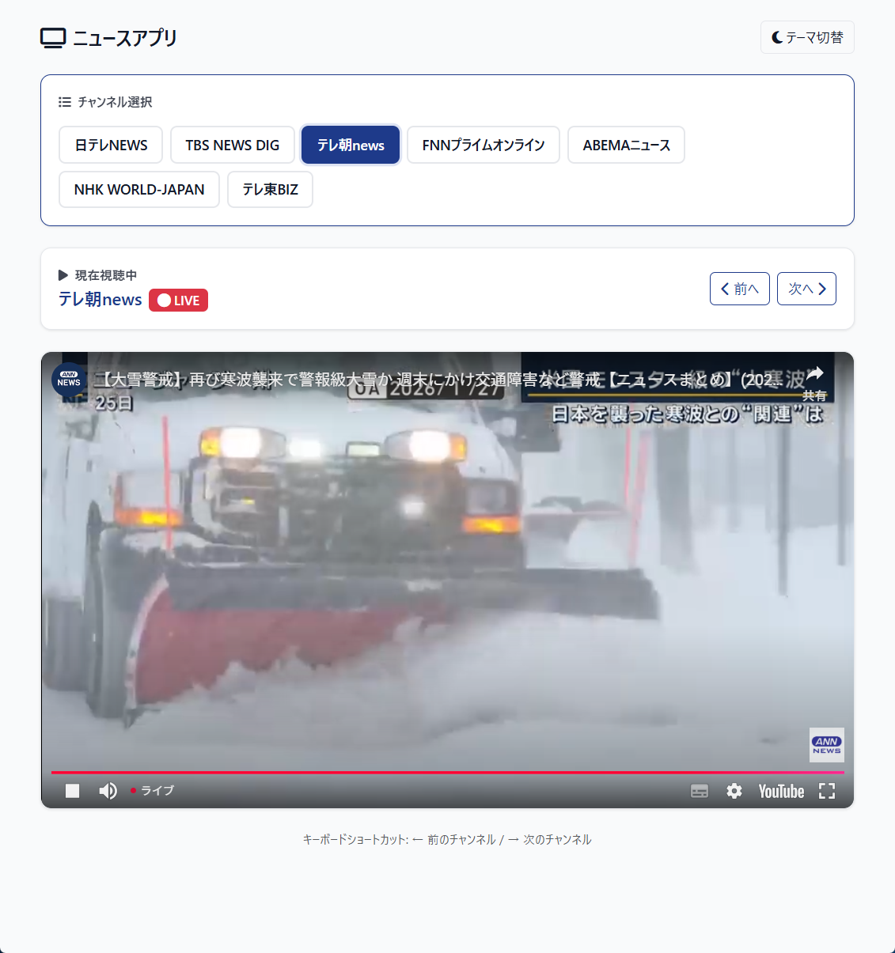This screenshot has width=895, height=953.
Task: Click the ANN NEWS watermark in video
Action: [826, 745]
